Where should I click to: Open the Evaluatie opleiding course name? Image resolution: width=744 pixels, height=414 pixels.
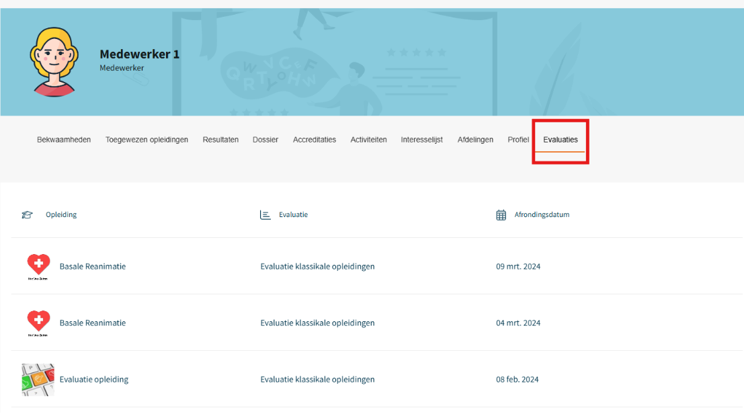coord(94,379)
